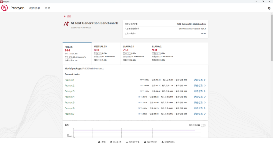Viewport: 273px width, 146px height.
Task: Select the PHI 3.5 score tab
Action: (77, 54)
